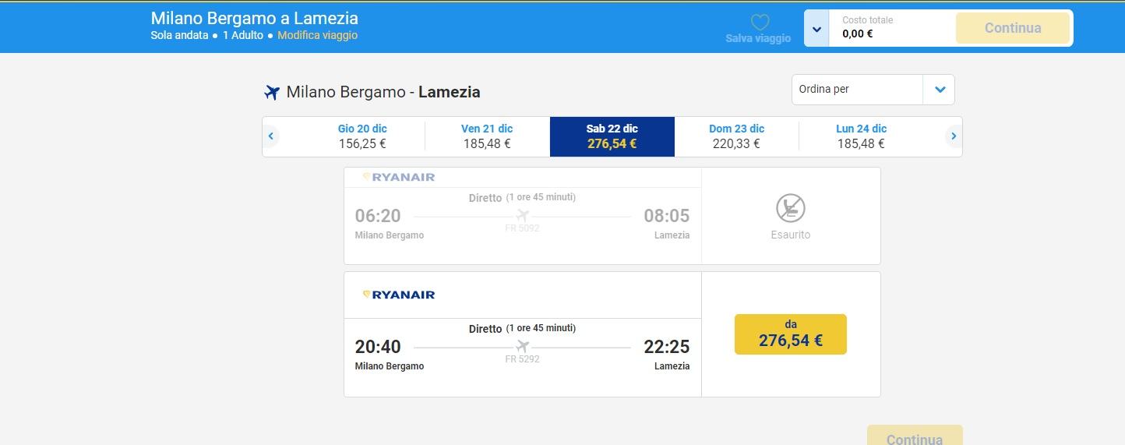Screen dimensions: 1125x445
Task: Select the Gio 20 dic date tab
Action: 362,136
